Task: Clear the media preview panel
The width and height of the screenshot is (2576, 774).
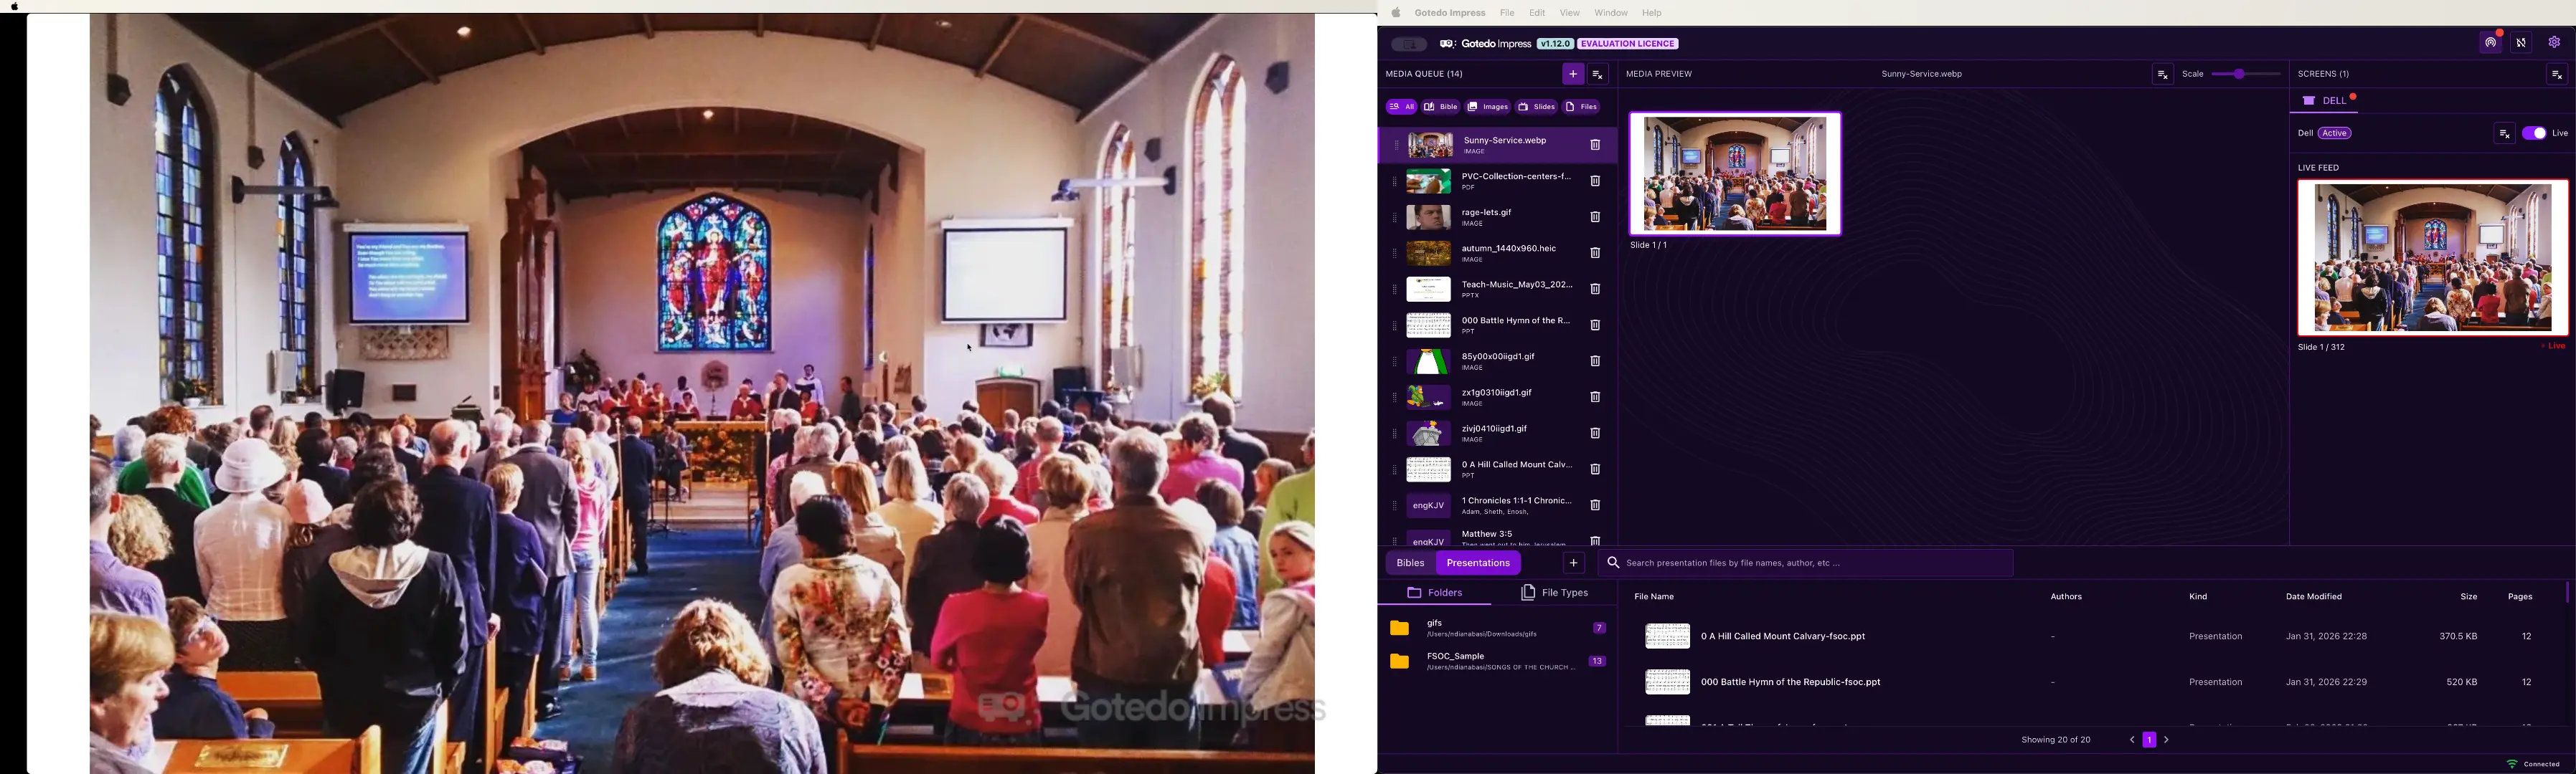Action: pyautogui.click(x=2162, y=75)
